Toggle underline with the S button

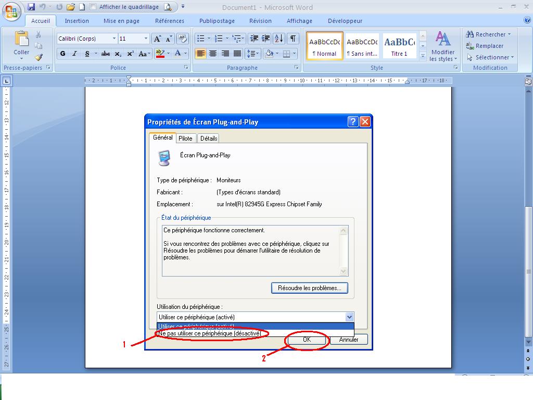[87, 54]
